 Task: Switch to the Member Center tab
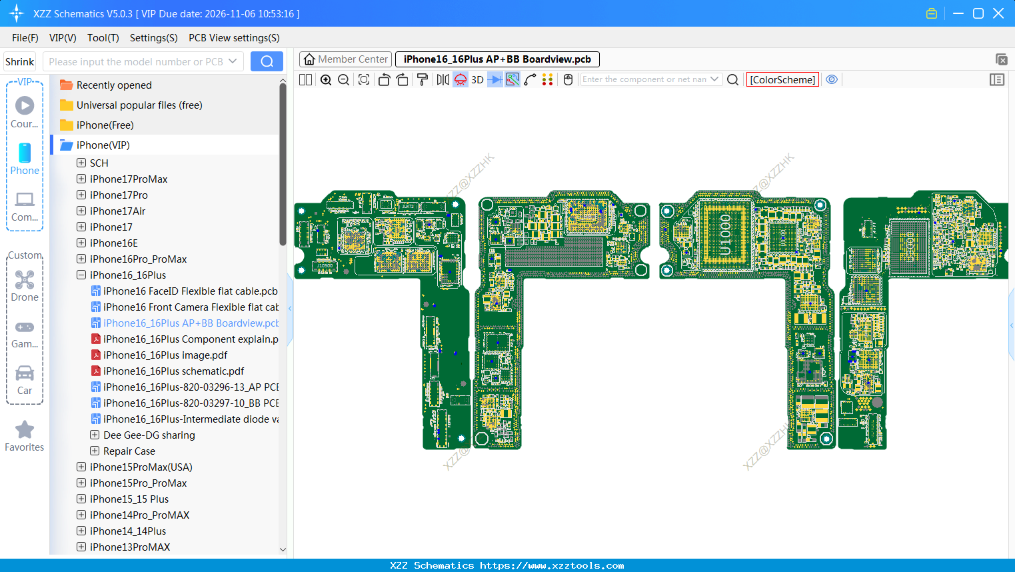[346, 59]
